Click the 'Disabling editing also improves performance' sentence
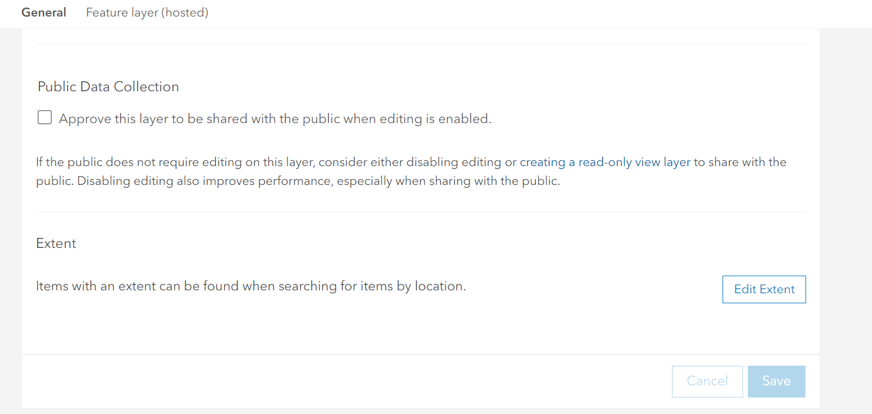The width and height of the screenshot is (872, 414). pyautogui.click(x=318, y=181)
